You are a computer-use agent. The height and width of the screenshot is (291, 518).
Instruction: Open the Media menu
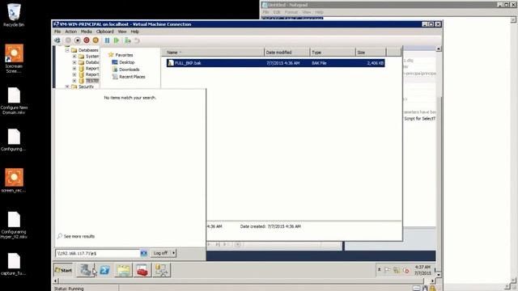click(87, 32)
